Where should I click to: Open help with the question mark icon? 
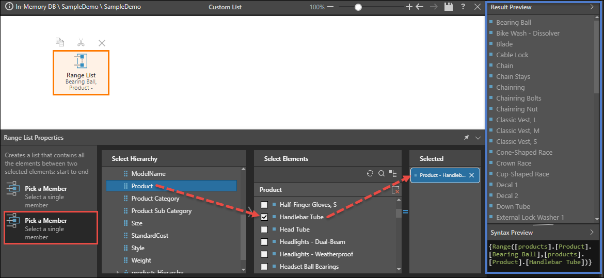coord(463,7)
